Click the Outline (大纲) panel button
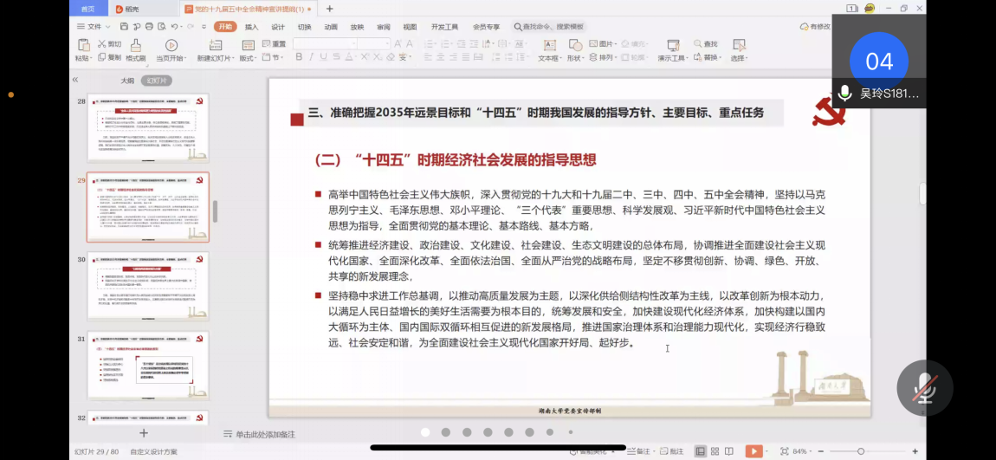Viewport: 996px width, 460px height. 126,80
